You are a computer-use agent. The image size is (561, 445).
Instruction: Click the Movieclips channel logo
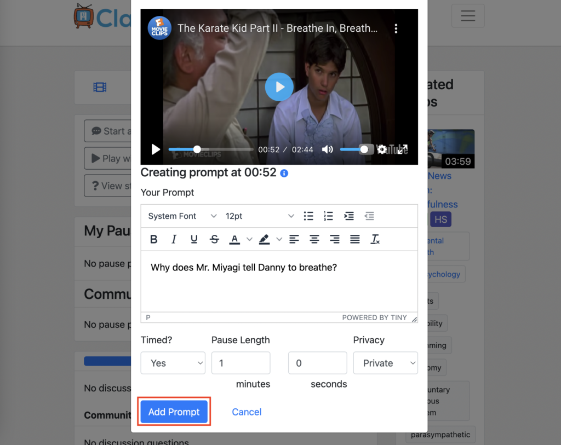click(x=159, y=28)
